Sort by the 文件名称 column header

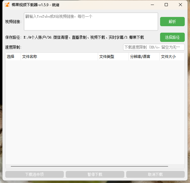coord(59,57)
